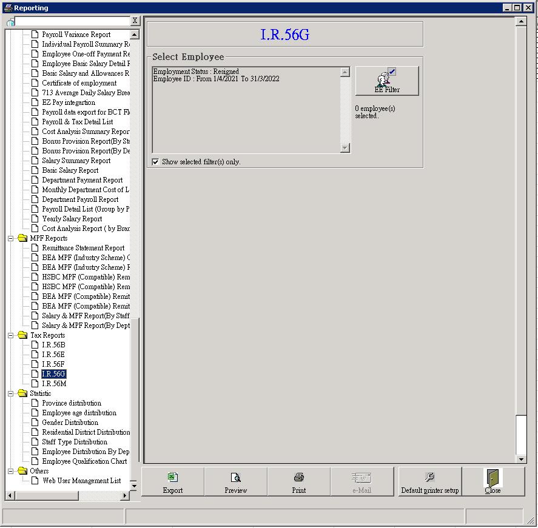Image resolution: width=538 pixels, height=528 pixels.
Task: Collapse the MPF Reports folder
Action: tap(11, 238)
